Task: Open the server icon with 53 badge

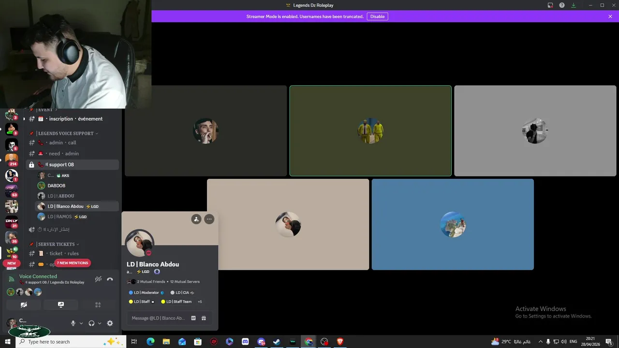Action: click(12, 190)
